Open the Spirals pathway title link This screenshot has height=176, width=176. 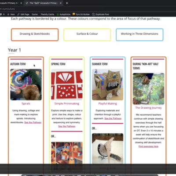[26, 103]
